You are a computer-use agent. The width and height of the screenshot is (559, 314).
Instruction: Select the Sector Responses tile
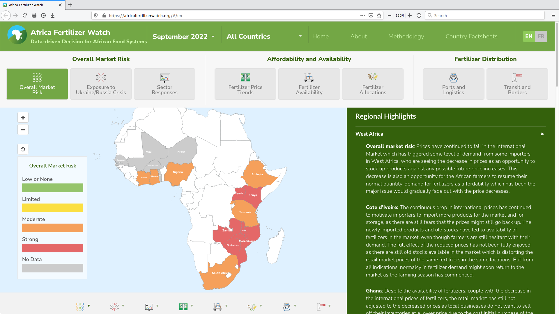coord(164,84)
